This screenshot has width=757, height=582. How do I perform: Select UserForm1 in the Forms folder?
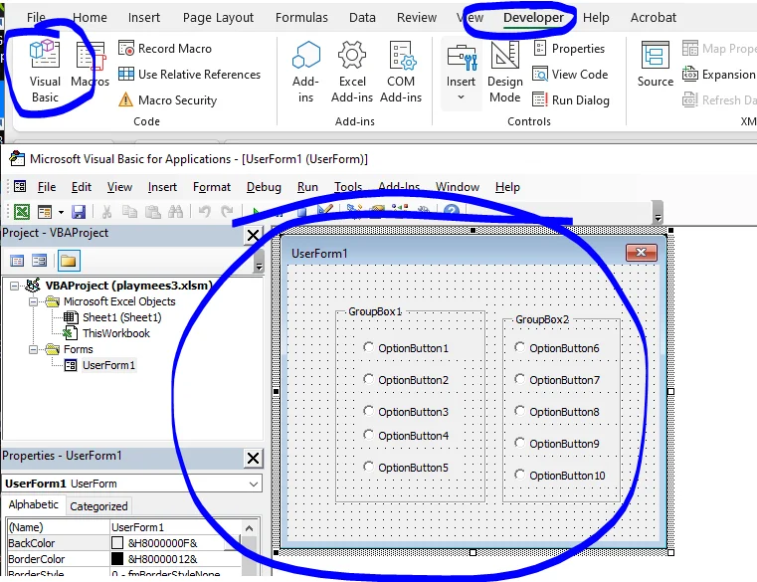click(x=108, y=365)
